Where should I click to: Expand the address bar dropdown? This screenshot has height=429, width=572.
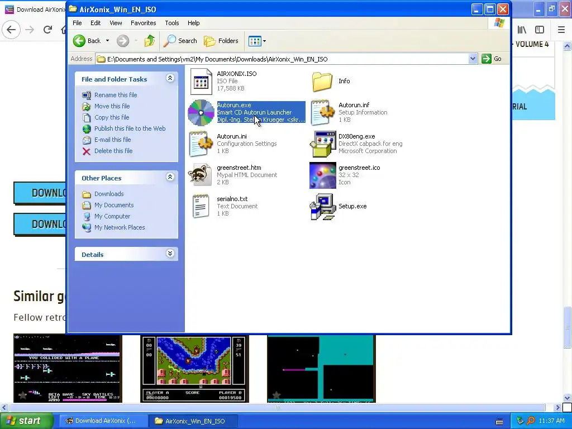click(x=473, y=59)
